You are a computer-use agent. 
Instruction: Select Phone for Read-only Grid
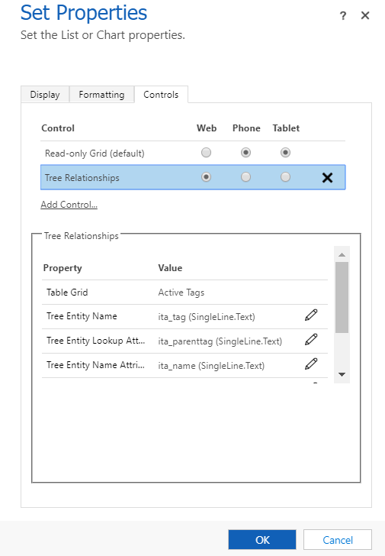coord(245,153)
